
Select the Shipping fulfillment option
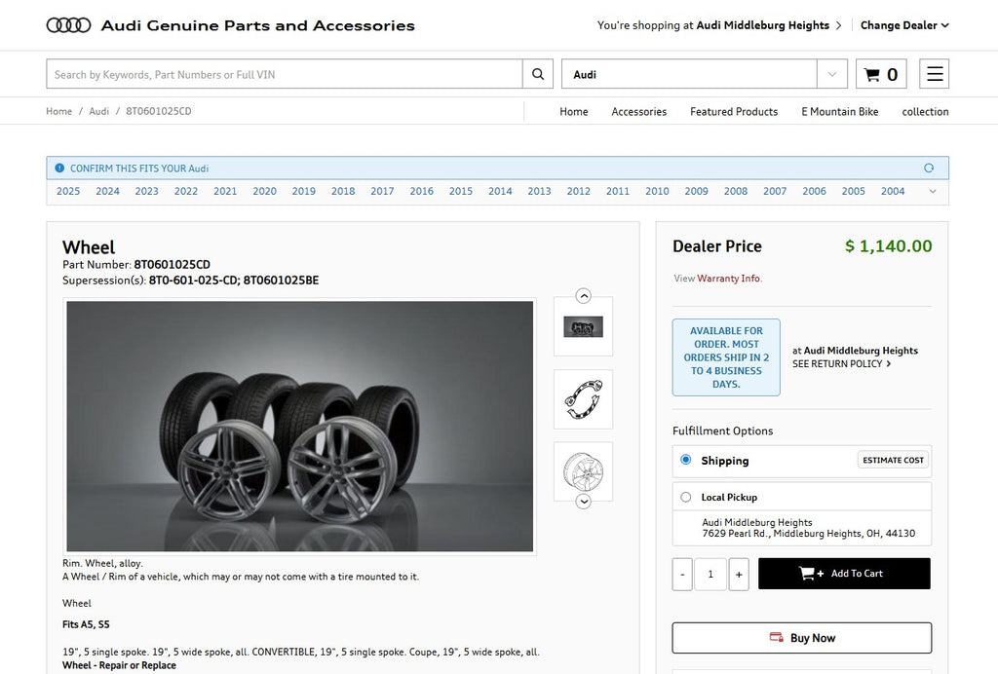click(x=685, y=460)
